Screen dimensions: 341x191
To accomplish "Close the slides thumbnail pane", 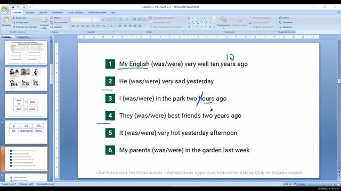I will click(x=51, y=37).
